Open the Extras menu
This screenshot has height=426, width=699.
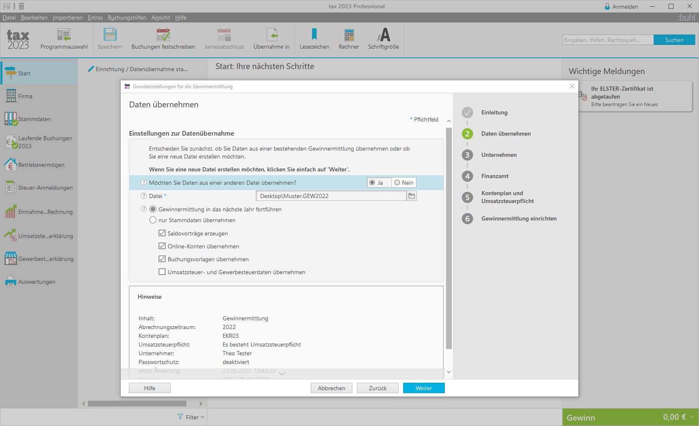tap(95, 17)
